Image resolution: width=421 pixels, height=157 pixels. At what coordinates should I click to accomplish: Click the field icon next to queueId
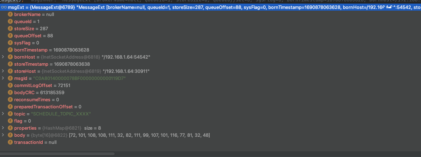(x=10, y=21)
